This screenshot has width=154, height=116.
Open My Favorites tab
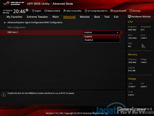tap(14, 17)
